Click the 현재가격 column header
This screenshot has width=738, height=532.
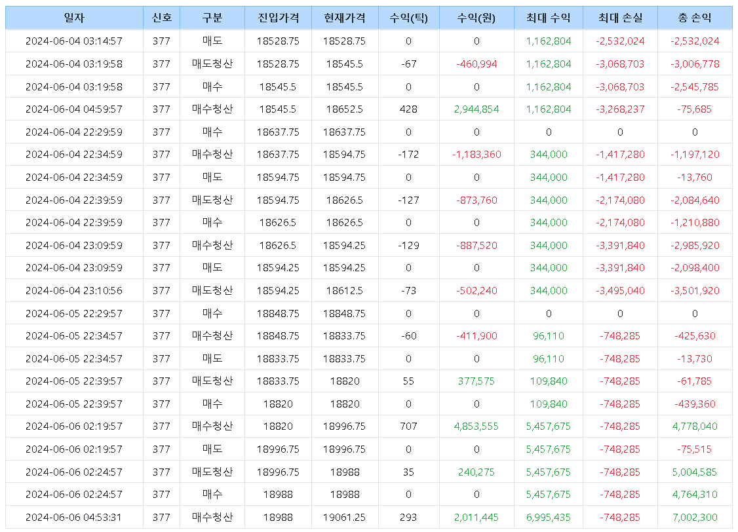(344, 18)
